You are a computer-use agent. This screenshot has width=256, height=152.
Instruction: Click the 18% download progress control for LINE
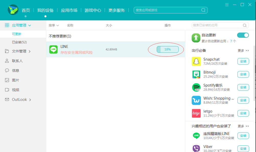click(167, 49)
